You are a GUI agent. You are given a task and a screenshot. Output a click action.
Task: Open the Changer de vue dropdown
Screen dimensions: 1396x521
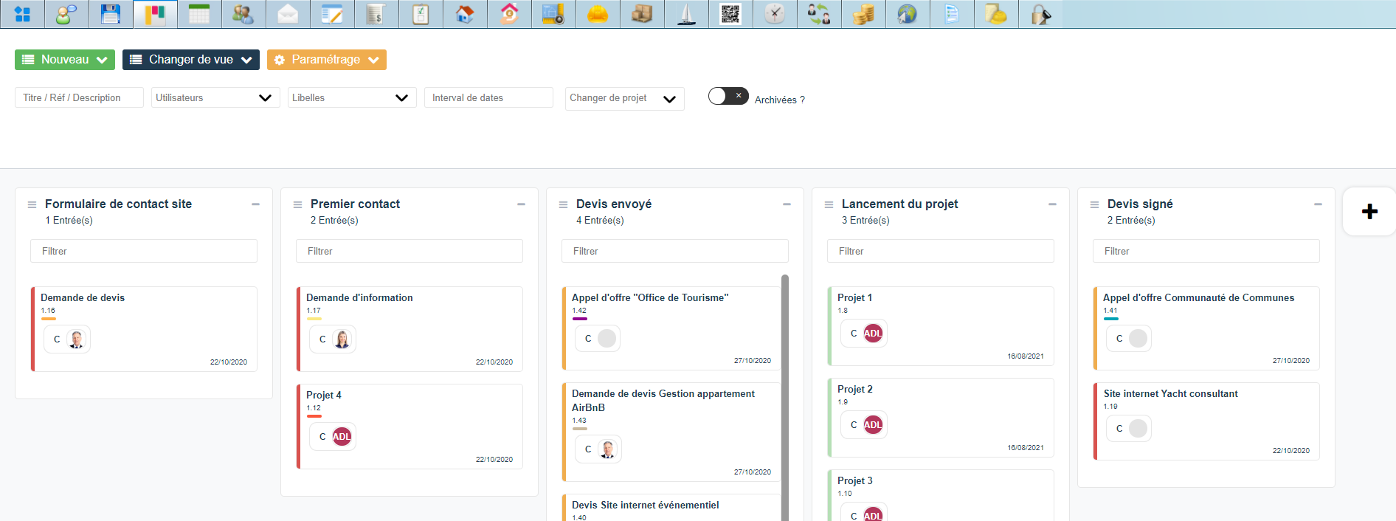[x=191, y=60]
